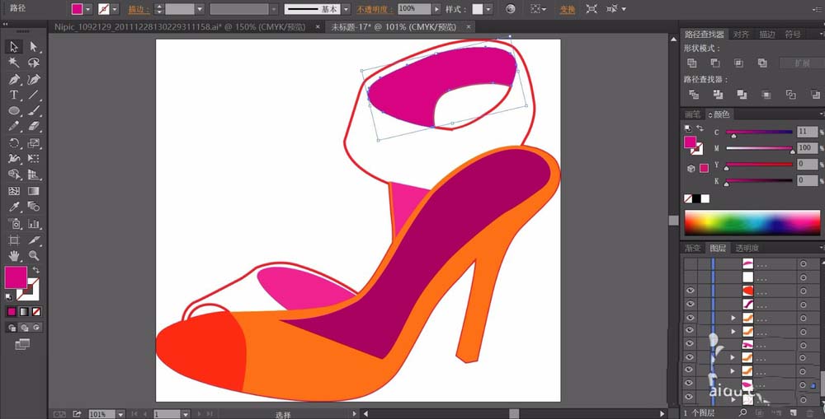Swap fill and stroke in toolbox
The height and width of the screenshot is (419, 825).
coord(35,271)
